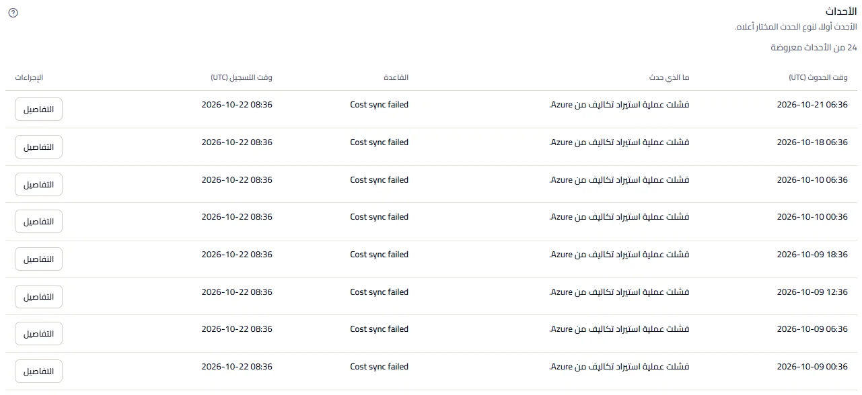
Task: Click the registration time in the 2026-10-09 06:36 row
Action: coord(237,329)
